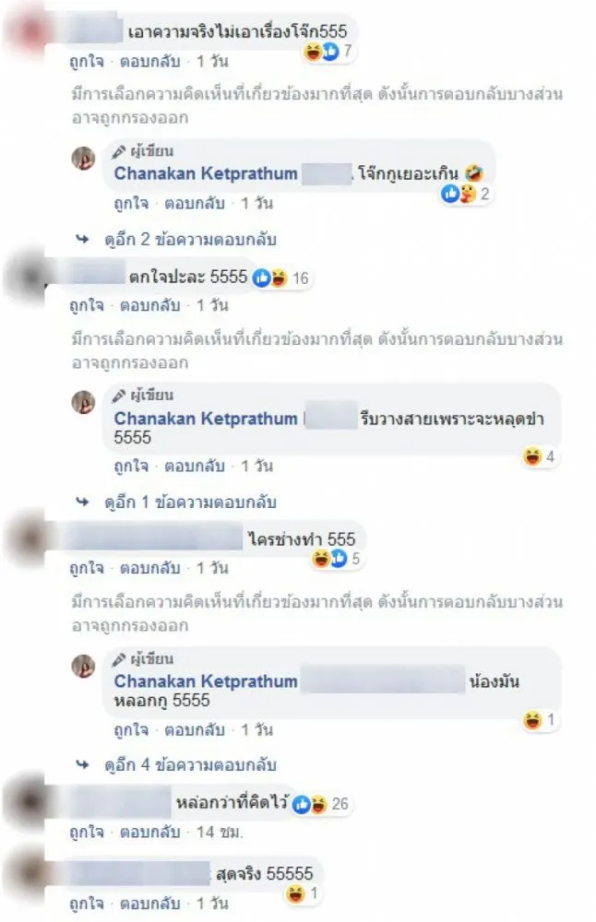Click the haha reaction on น้องมันหลอกกู reply
596x922 pixels.
(539, 720)
